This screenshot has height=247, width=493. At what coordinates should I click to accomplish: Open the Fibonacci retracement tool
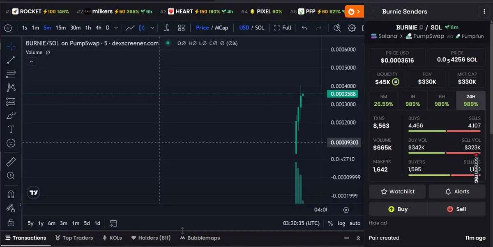pos(11,74)
